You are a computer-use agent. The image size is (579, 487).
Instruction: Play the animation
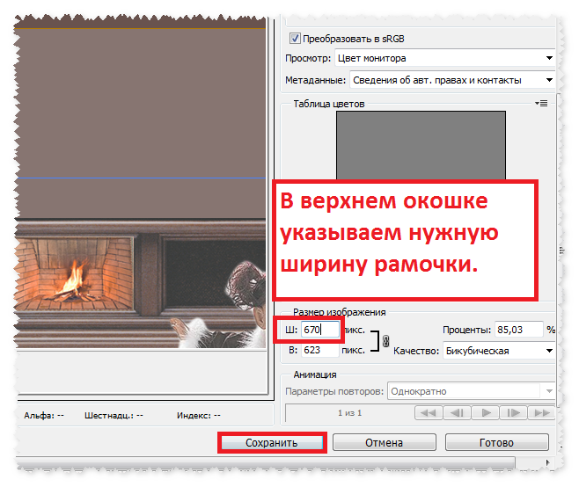click(485, 413)
